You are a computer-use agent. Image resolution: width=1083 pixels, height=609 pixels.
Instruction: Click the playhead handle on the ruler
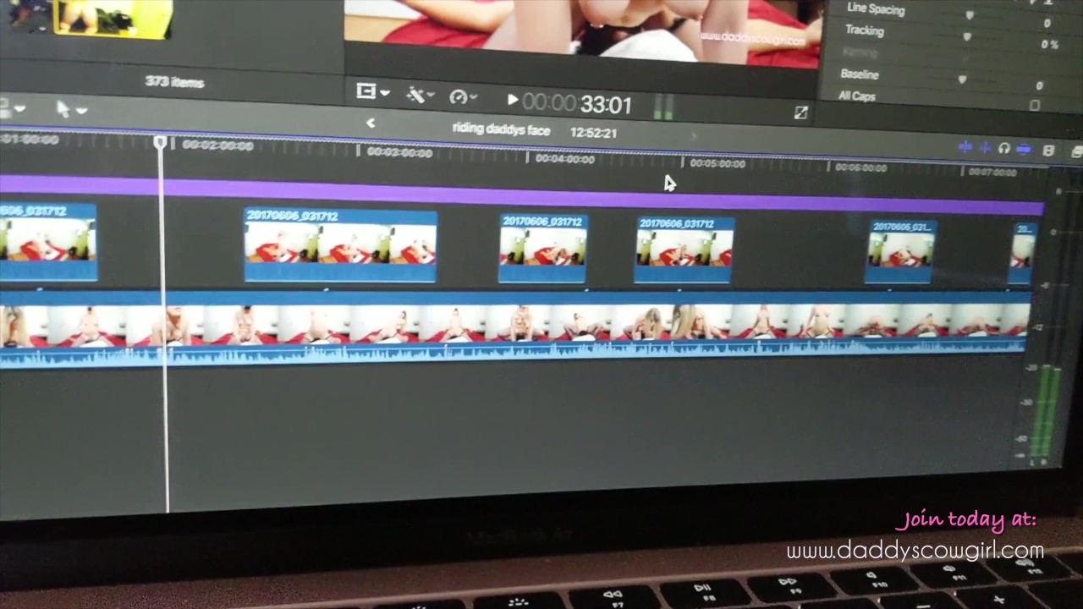(161, 143)
